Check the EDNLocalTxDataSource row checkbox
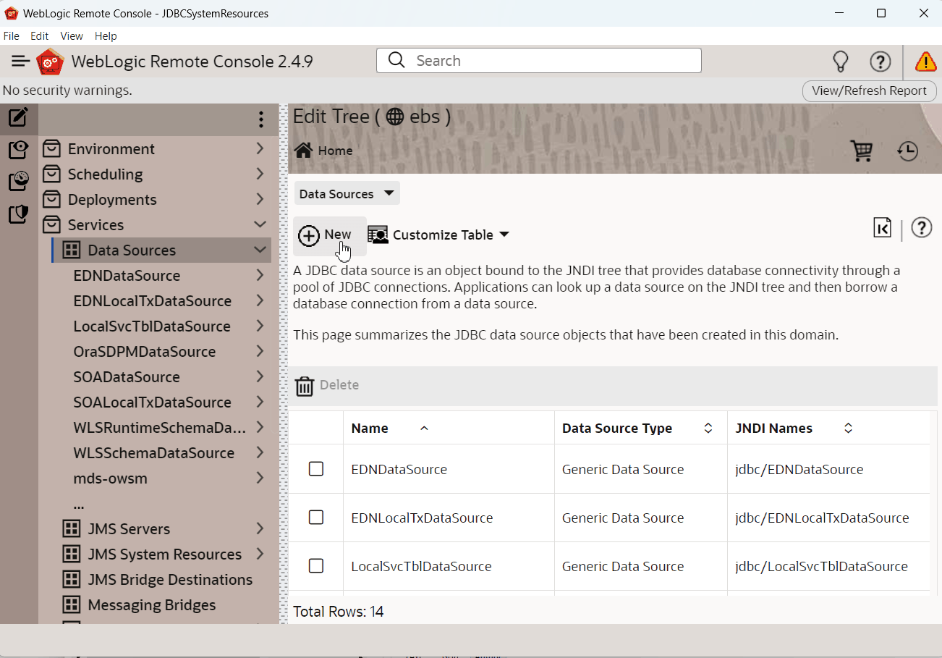The width and height of the screenshot is (942, 658). click(316, 518)
